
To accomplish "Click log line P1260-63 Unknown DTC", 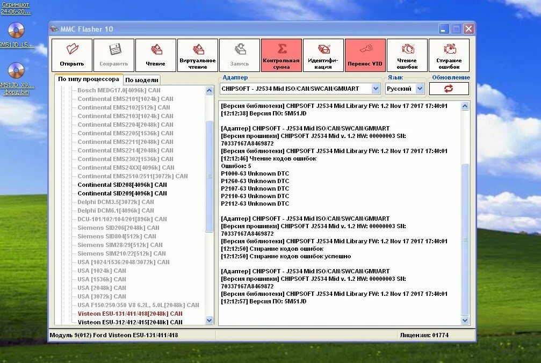I will point(255,181).
